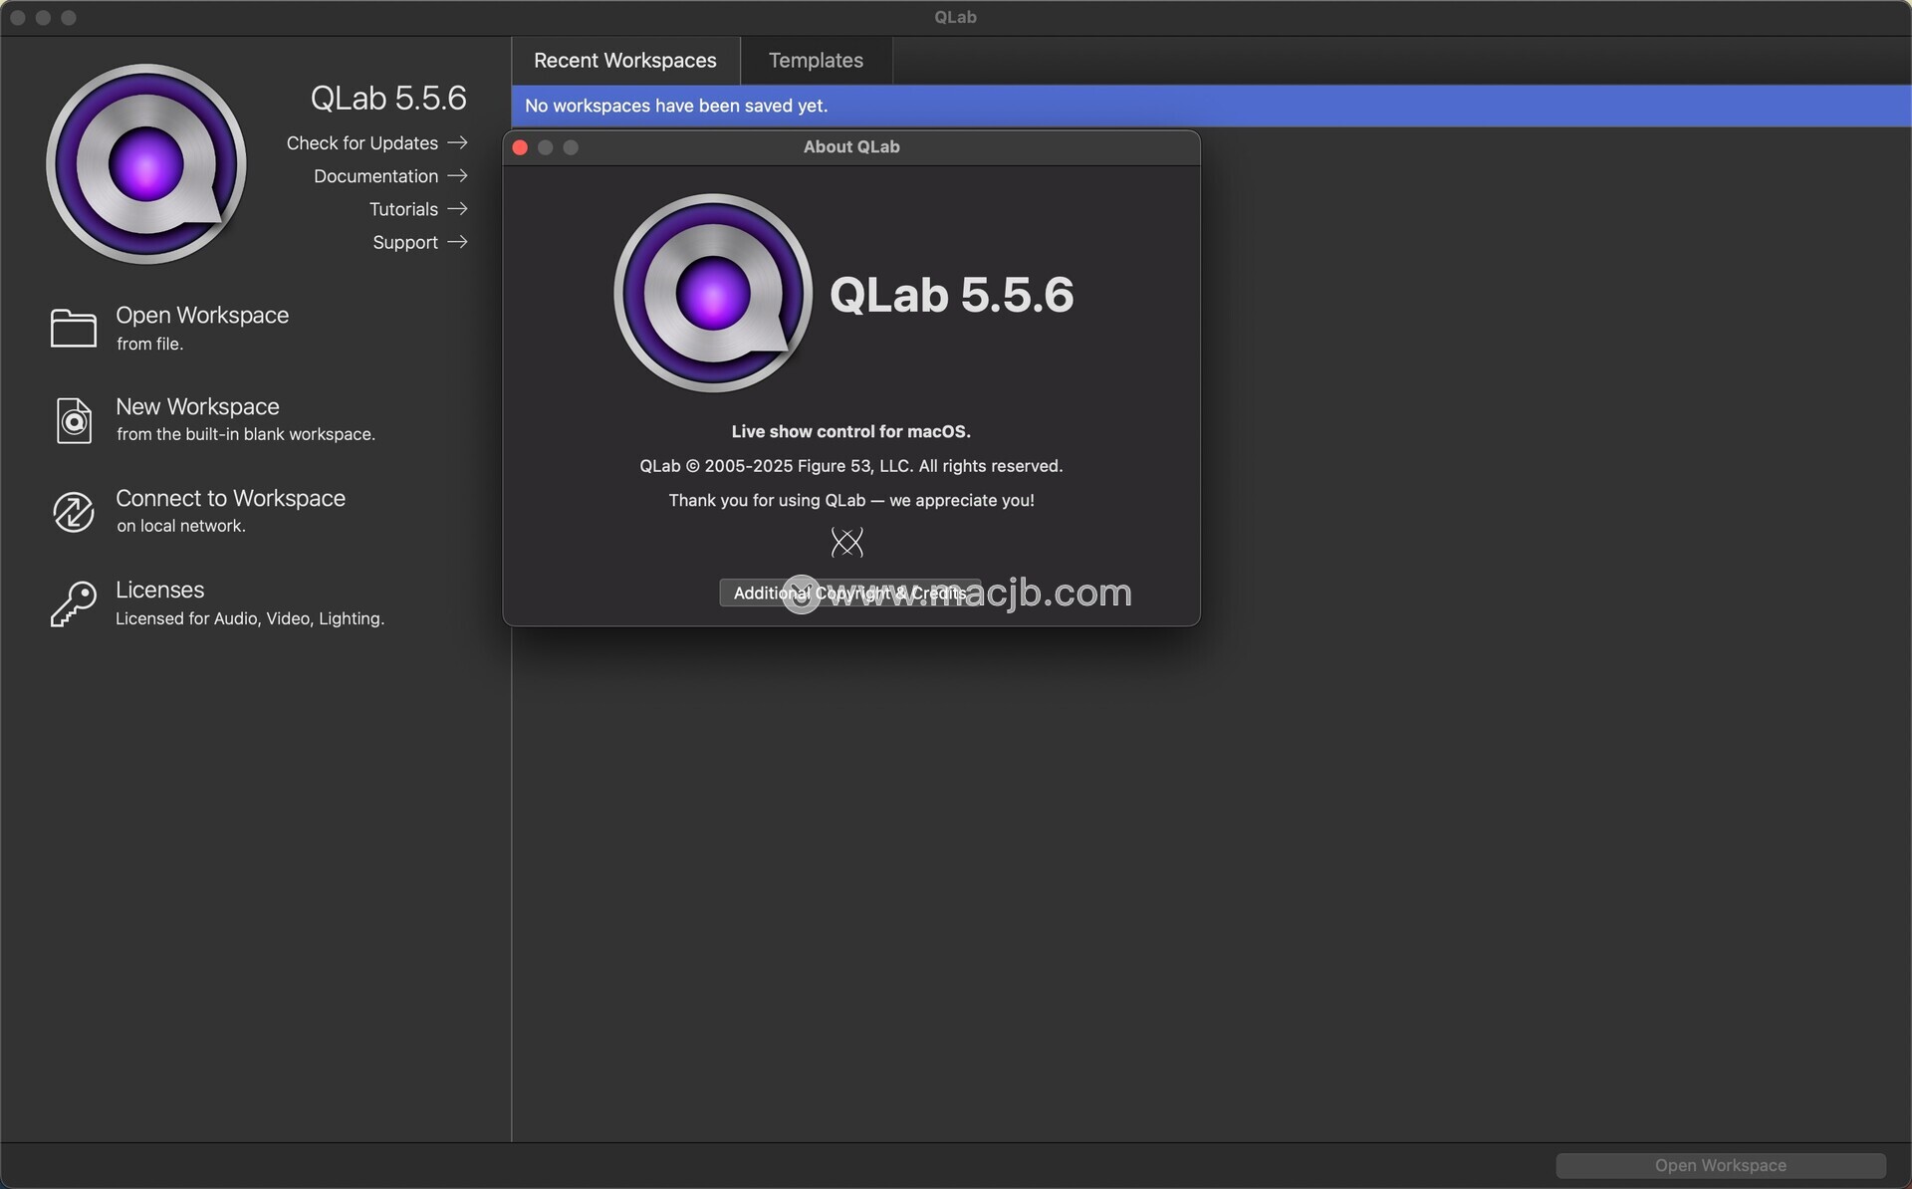The height and width of the screenshot is (1189, 1912).
Task: Click the Open Workspace folder icon
Action: point(74,329)
